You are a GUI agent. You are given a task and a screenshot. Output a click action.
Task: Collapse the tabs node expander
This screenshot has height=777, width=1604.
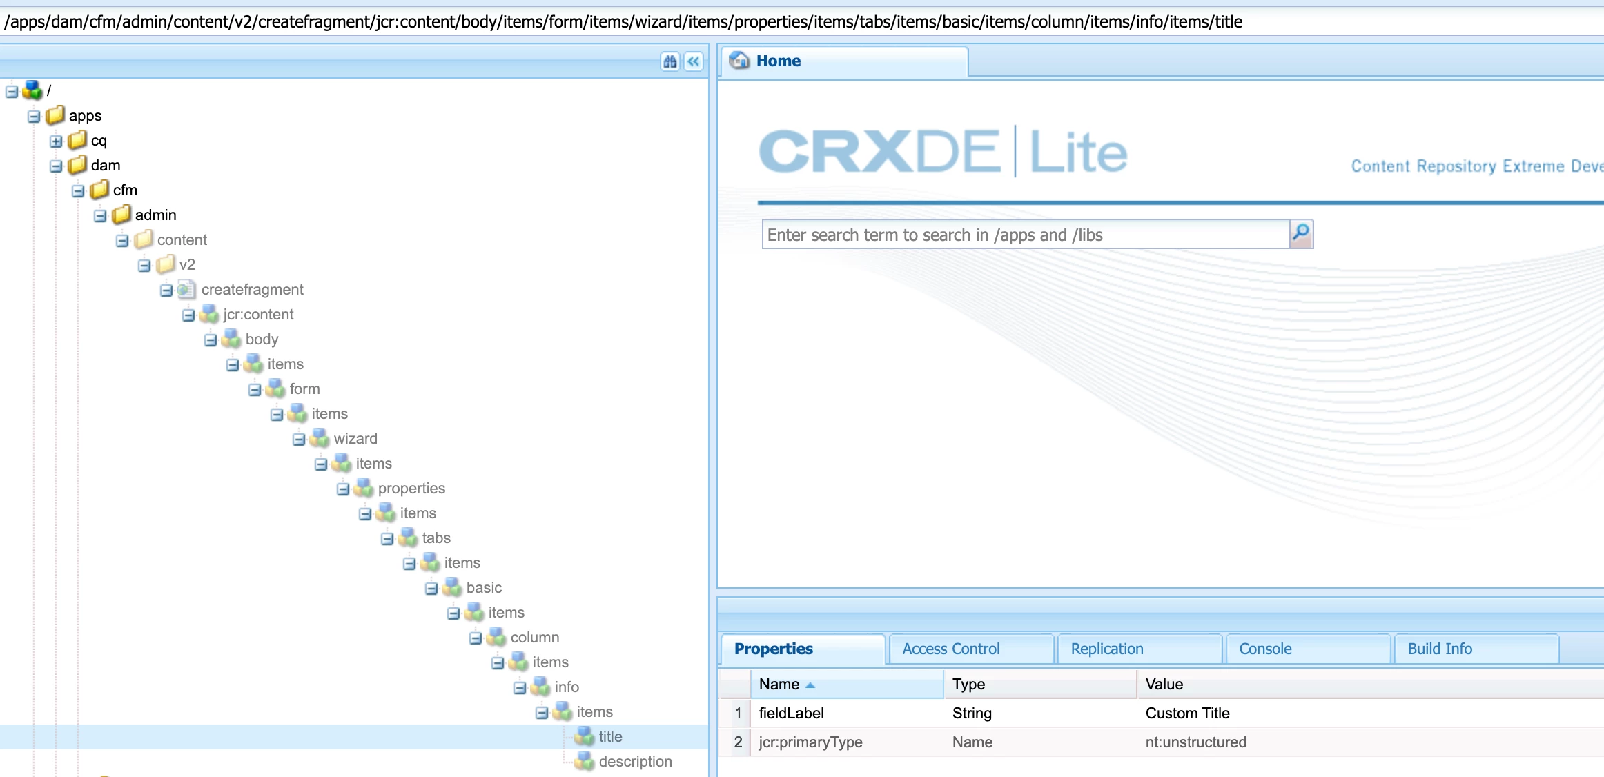[387, 539]
